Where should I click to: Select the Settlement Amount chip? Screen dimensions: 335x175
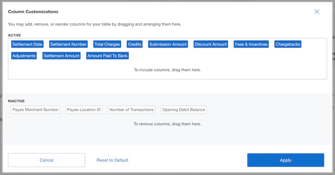click(61, 56)
